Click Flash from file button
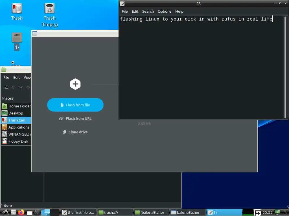The image size is (289, 216). click(x=75, y=105)
